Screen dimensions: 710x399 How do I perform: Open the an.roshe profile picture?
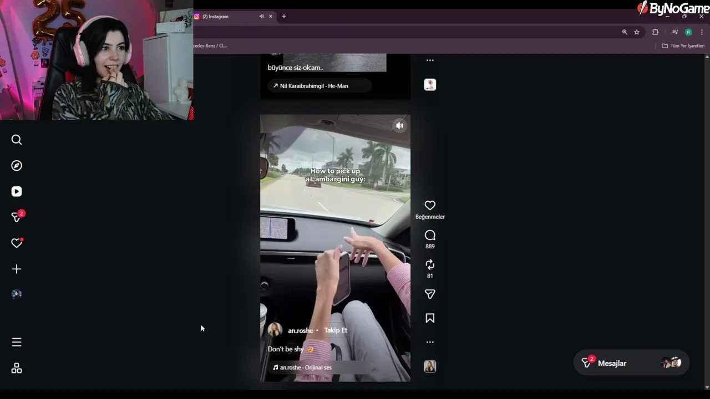pos(275,330)
